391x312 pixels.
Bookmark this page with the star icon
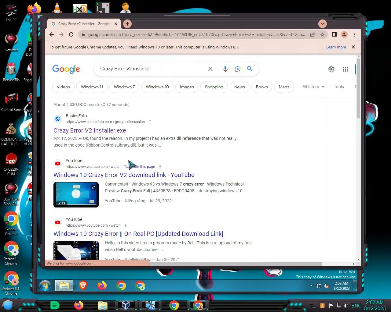tap(322, 34)
